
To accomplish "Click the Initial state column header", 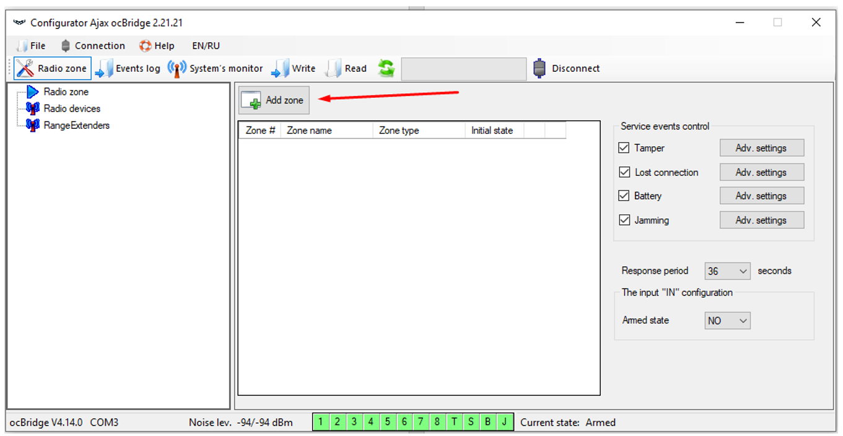I will [x=494, y=130].
